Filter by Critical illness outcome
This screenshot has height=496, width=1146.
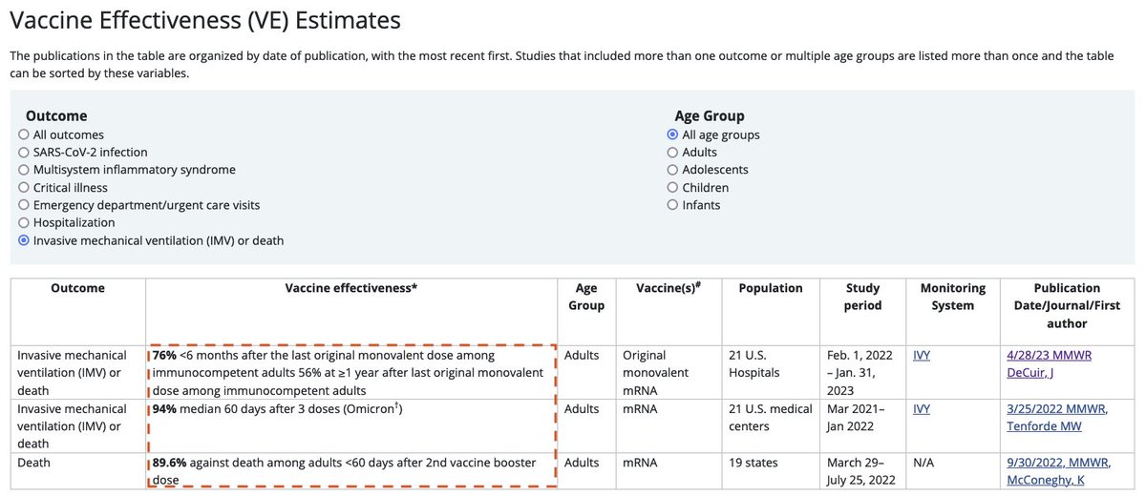tap(24, 188)
